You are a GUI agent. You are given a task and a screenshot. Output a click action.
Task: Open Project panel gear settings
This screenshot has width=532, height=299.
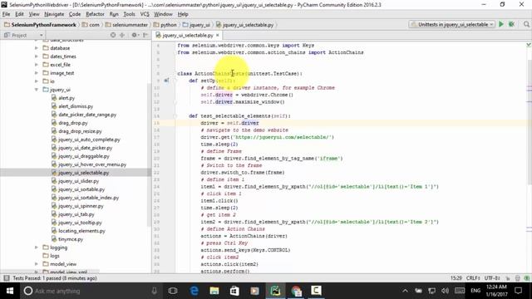click(x=135, y=35)
